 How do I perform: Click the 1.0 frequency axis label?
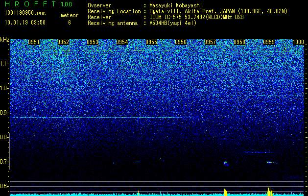point(4,89)
